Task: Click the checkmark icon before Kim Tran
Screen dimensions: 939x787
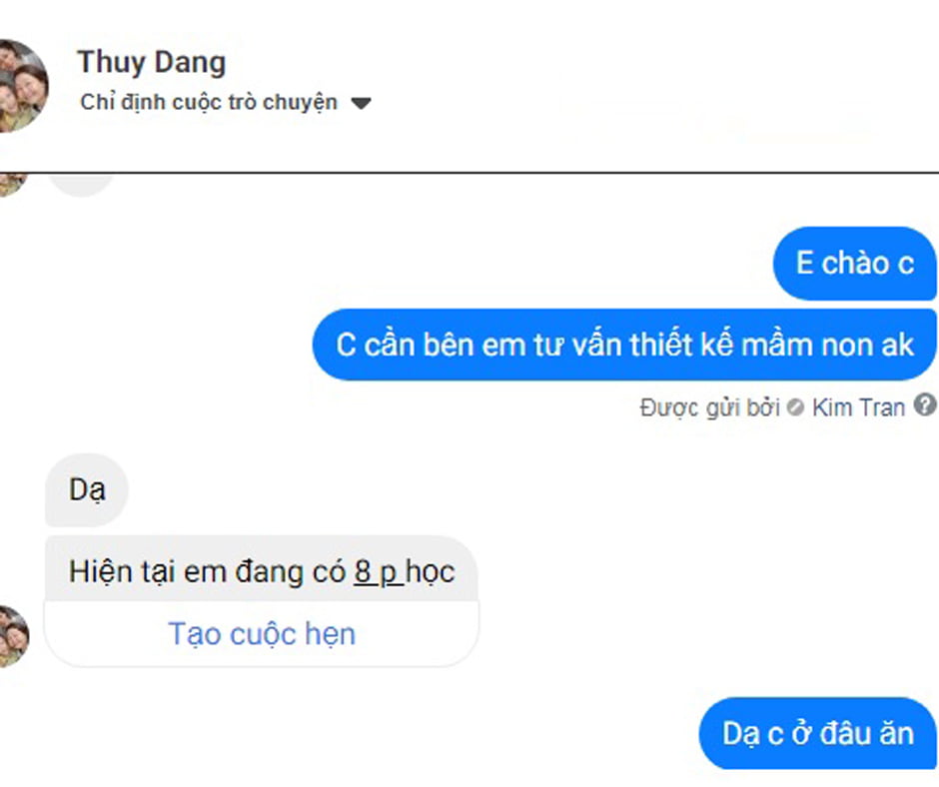Action: (795, 407)
